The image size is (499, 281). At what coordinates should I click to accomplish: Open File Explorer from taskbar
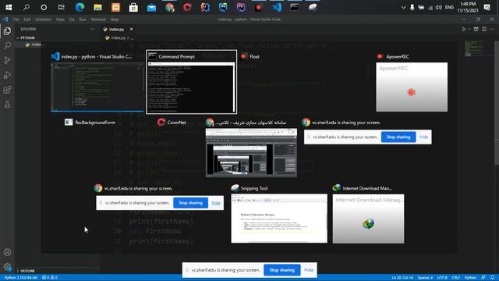[97, 7]
